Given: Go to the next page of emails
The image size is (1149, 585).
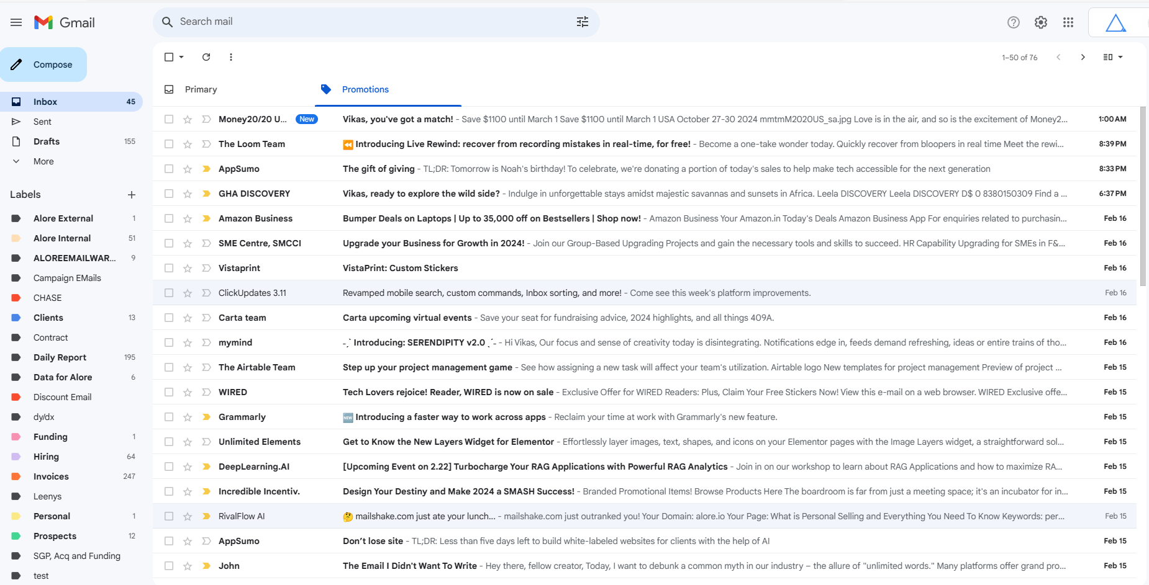Looking at the screenshot, I should 1083,57.
